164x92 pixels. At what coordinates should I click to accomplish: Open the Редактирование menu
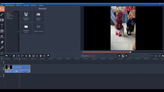(x=10, y=5)
